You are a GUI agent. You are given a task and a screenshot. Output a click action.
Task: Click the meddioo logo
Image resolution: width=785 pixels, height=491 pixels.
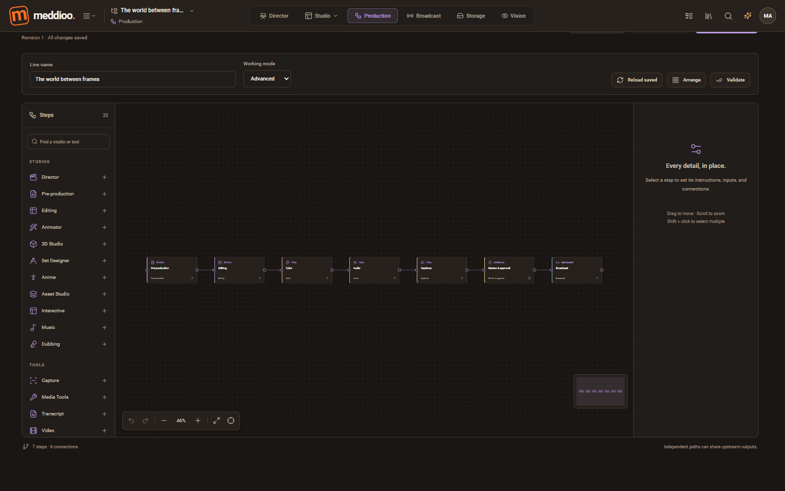click(x=42, y=16)
